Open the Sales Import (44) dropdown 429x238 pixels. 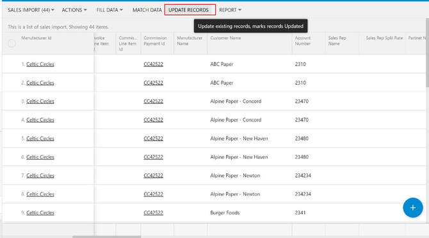[31, 10]
